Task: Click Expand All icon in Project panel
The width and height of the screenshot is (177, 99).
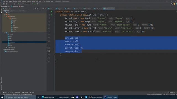Action: 38,9
